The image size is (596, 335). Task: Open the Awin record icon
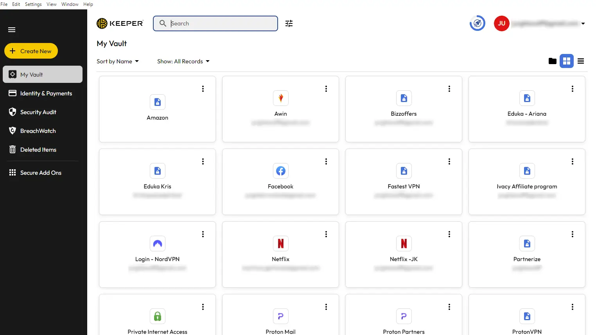coord(281,98)
